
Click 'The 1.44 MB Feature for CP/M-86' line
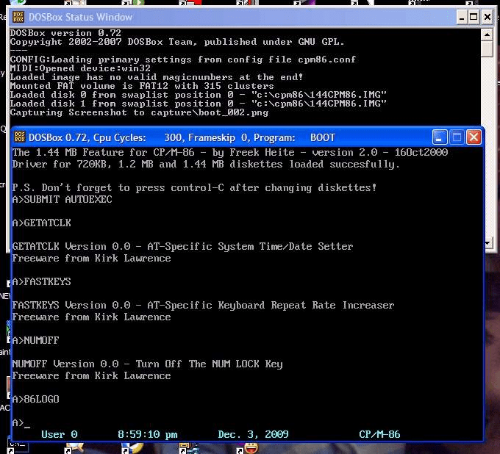point(230,152)
